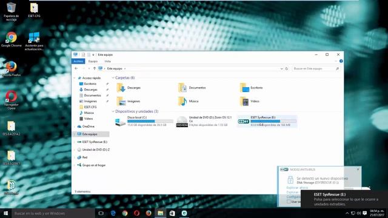Open Asistente para actualización desktop shortcut
Screen dimensions: 388x218
[34, 41]
